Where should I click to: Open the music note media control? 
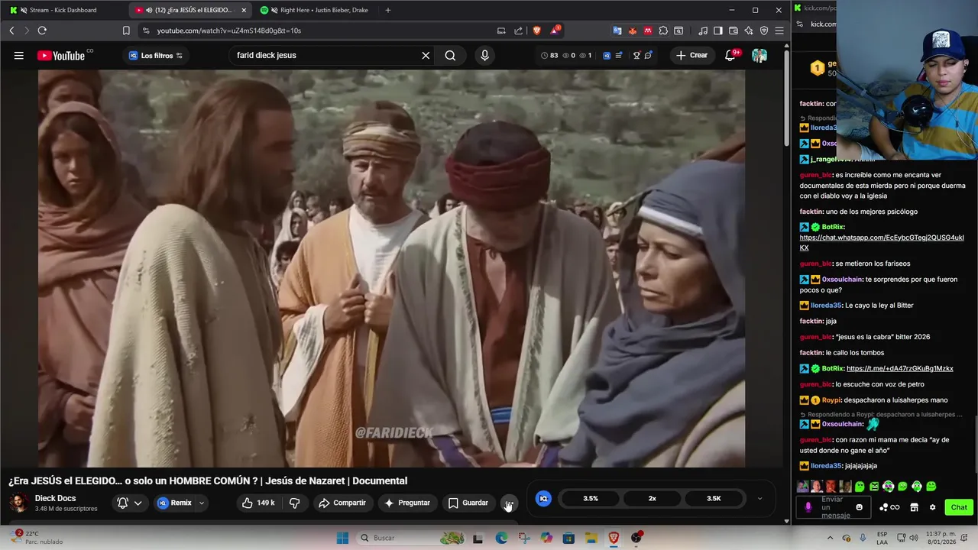click(x=703, y=31)
